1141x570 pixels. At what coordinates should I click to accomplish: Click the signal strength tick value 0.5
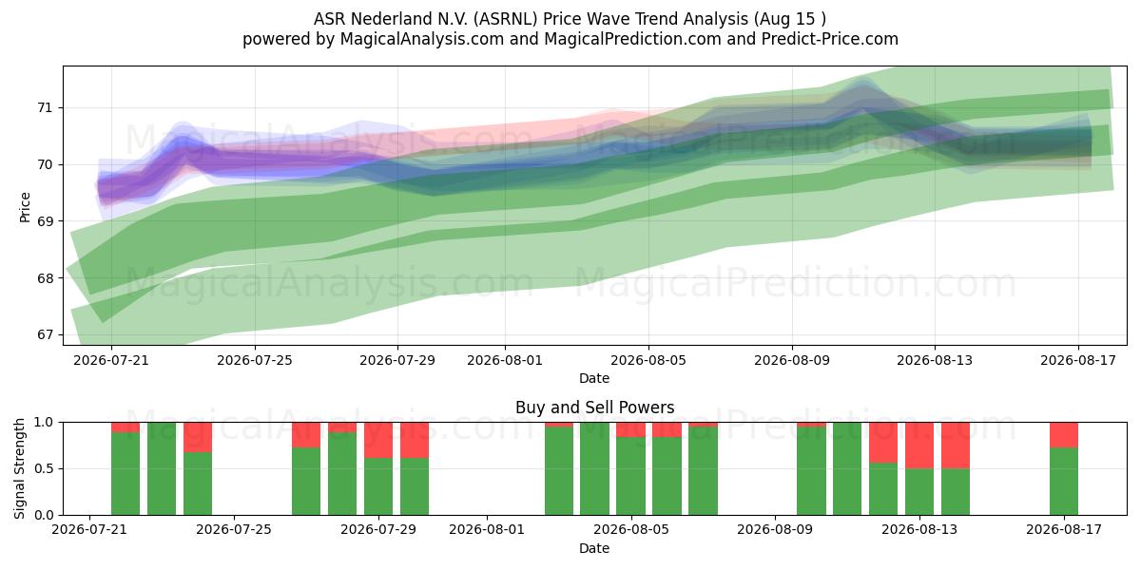click(x=44, y=468)
